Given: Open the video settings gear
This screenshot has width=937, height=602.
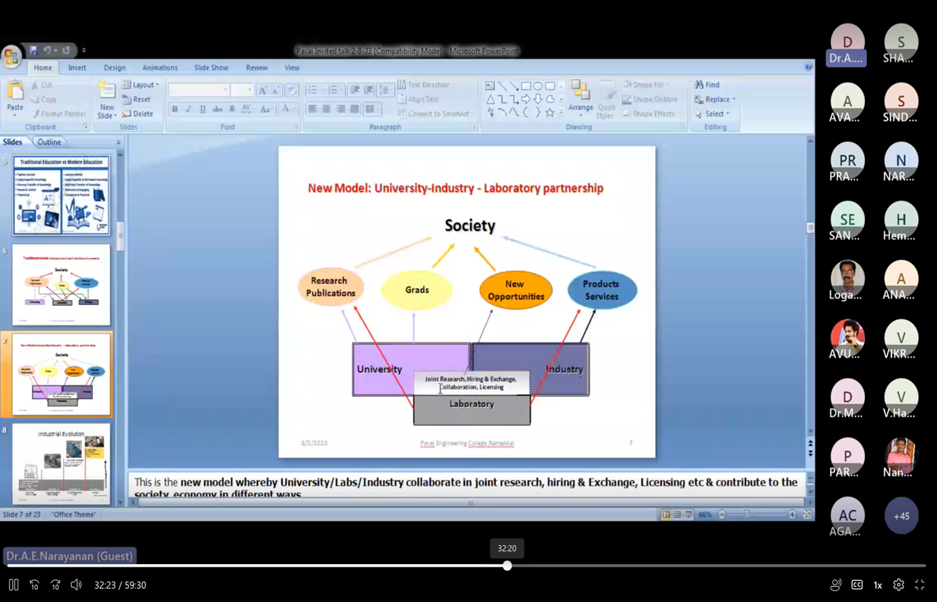Looking at the screenshot, I should point(898,585).
